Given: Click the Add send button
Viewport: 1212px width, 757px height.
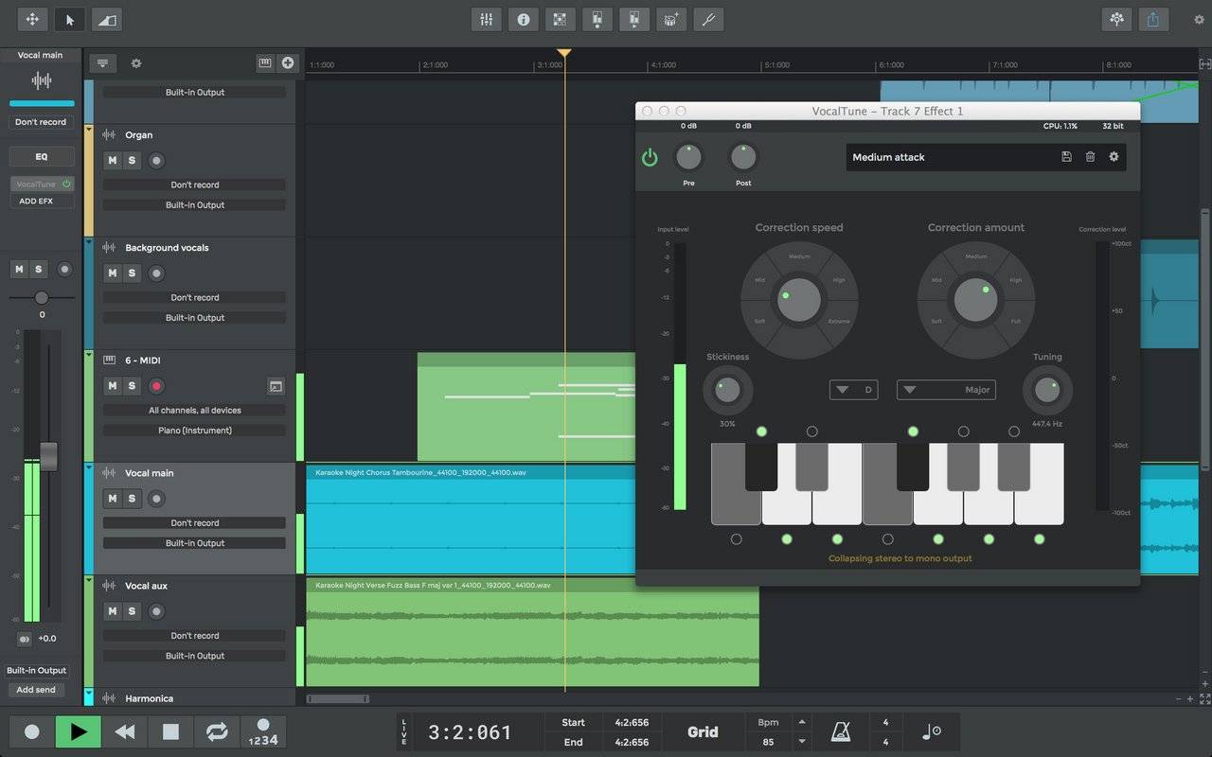Looking at the screenshot, I should [36, 690].
